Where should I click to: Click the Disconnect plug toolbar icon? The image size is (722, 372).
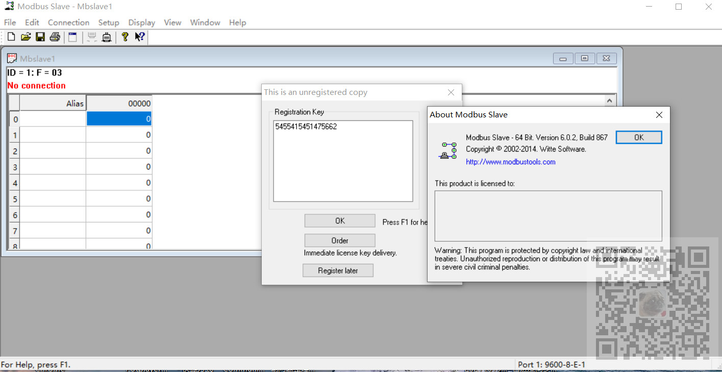(106, 37)
